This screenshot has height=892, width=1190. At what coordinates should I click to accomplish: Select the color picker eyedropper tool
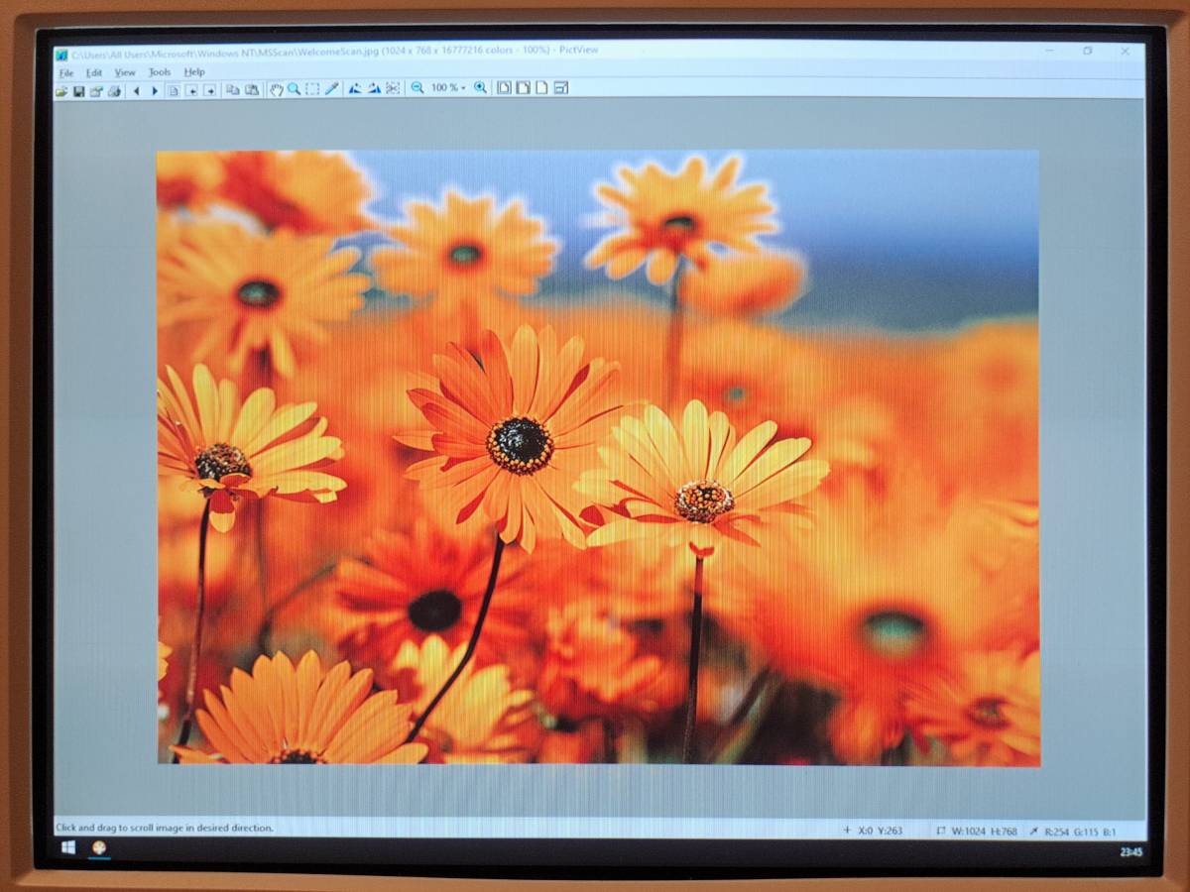point(331,89)
